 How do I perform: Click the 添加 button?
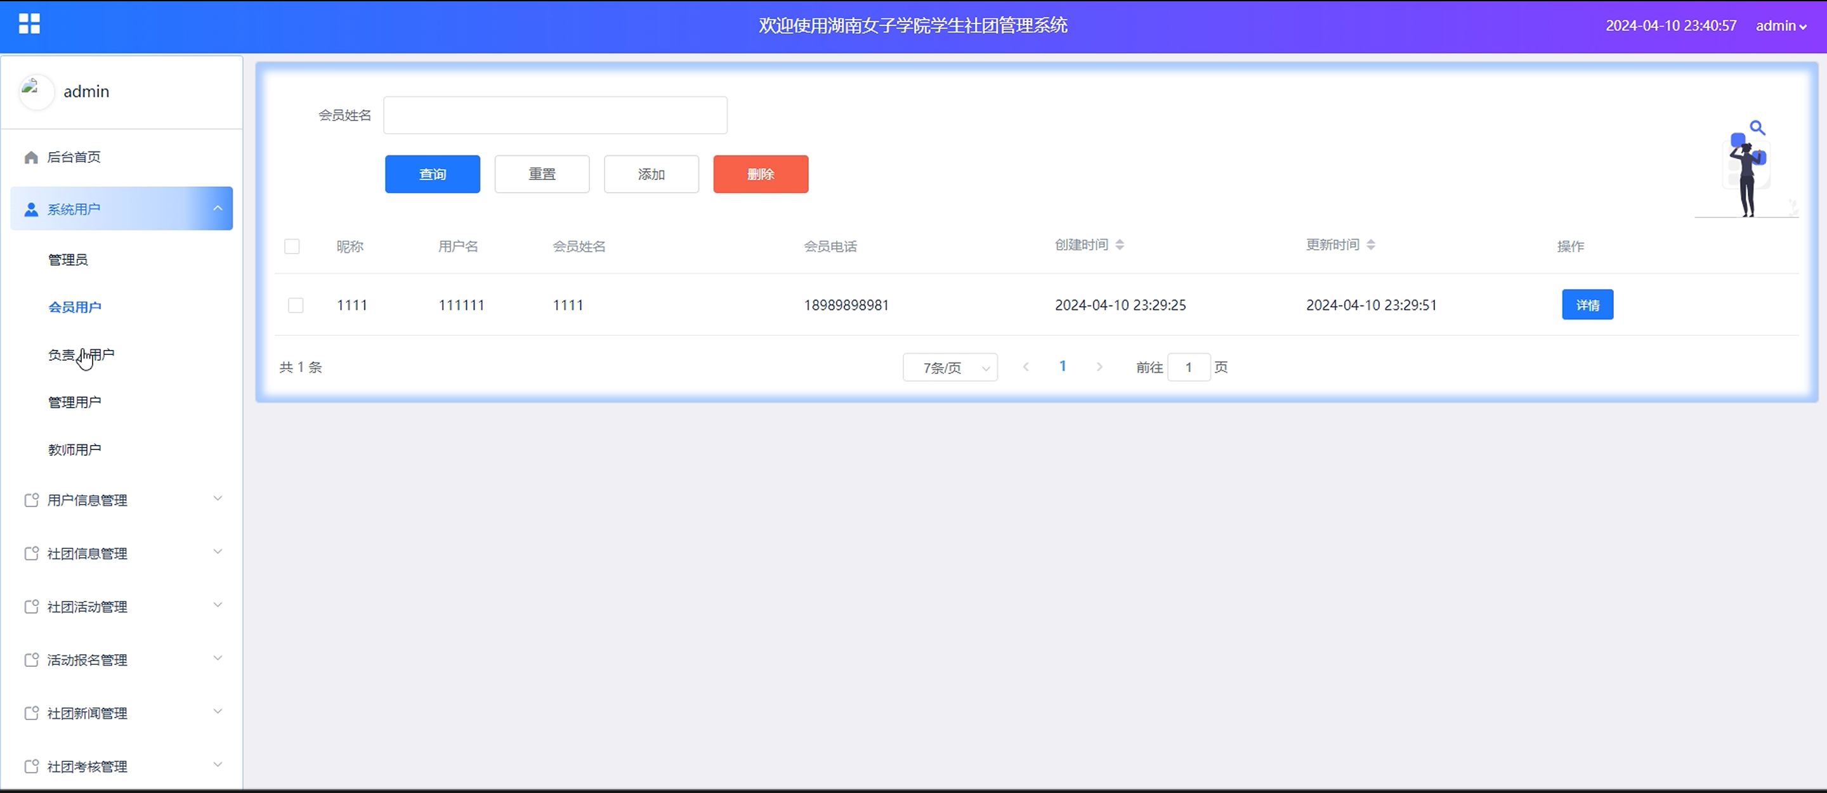pyautogui.click(x=651, y=174)
